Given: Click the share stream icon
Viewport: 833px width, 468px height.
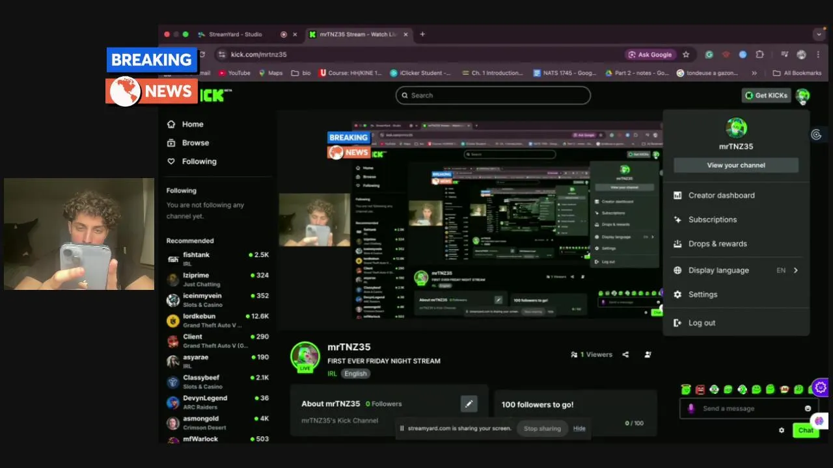Looking at the screenshot, I should pyautogui.click(x=625, y=355).
